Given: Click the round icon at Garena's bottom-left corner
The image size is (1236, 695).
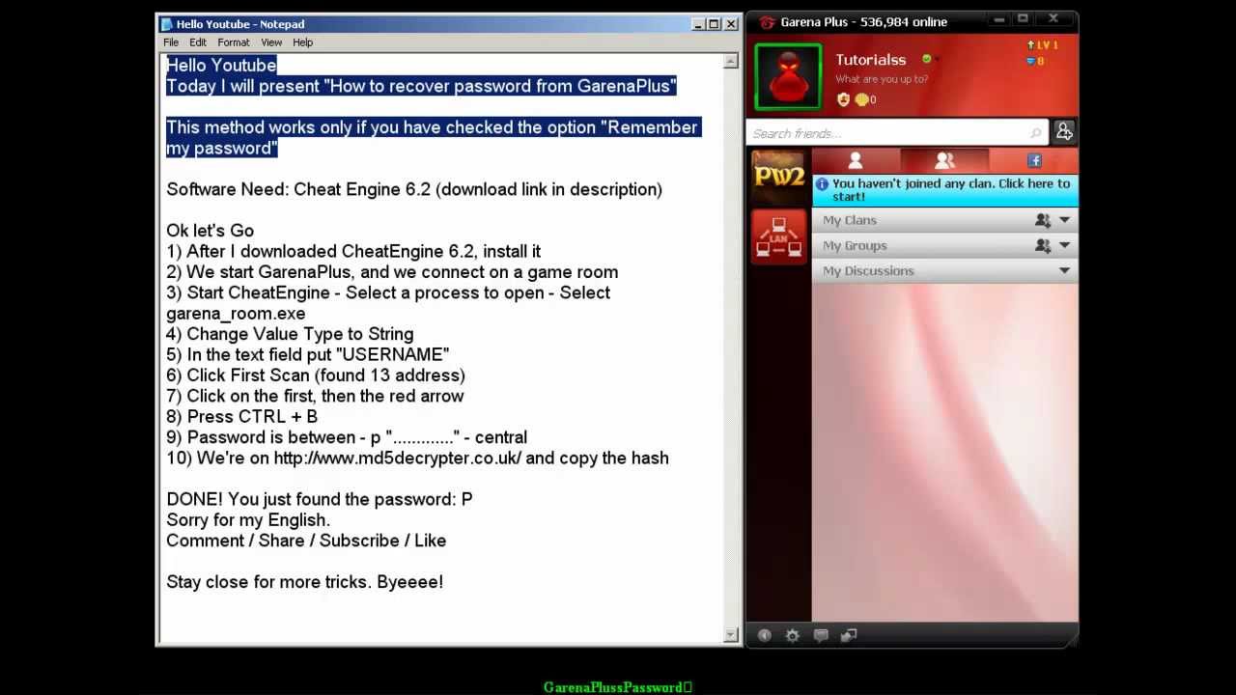Looking at the screenshot, I should point(765,635).
